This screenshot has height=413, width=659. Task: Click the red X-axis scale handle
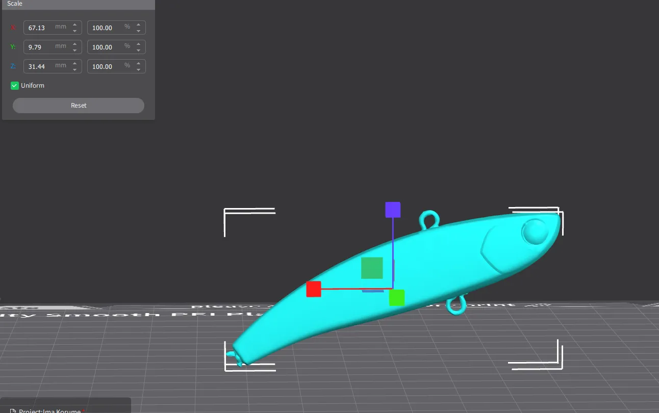click(x=314, y=289)
